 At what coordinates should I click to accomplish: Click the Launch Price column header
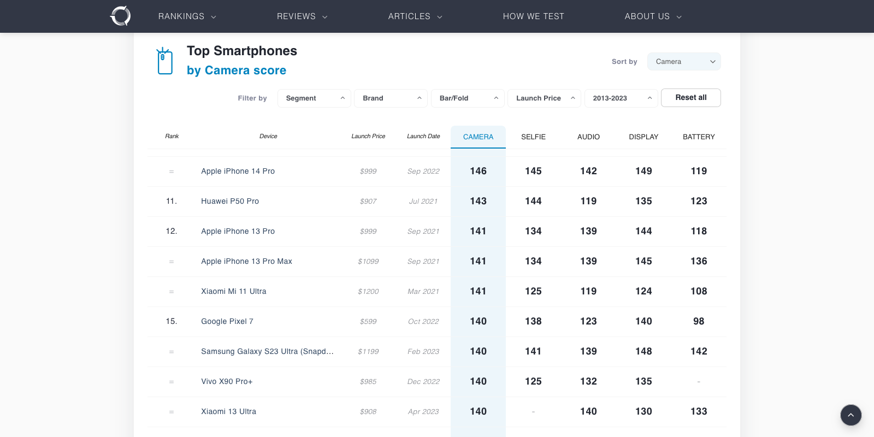pyautogui.click(x=368, y=136)
